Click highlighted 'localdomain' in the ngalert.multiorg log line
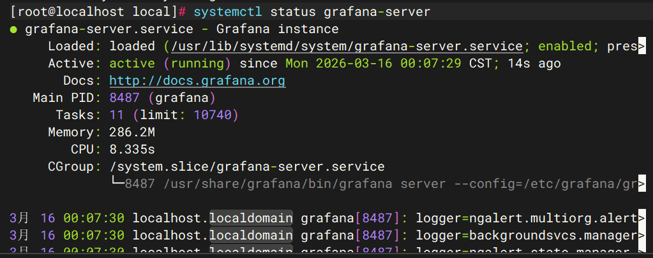 251,218
